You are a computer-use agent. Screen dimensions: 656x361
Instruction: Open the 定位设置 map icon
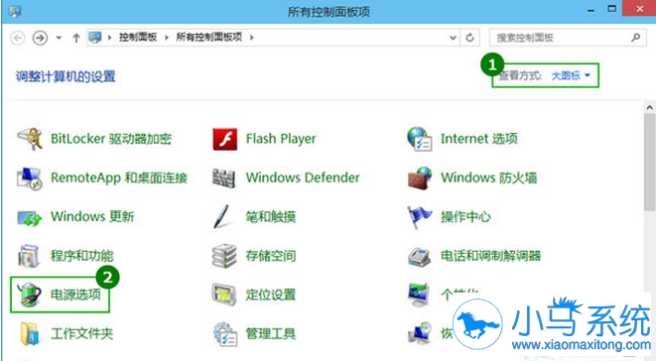[x=224, y=295]
